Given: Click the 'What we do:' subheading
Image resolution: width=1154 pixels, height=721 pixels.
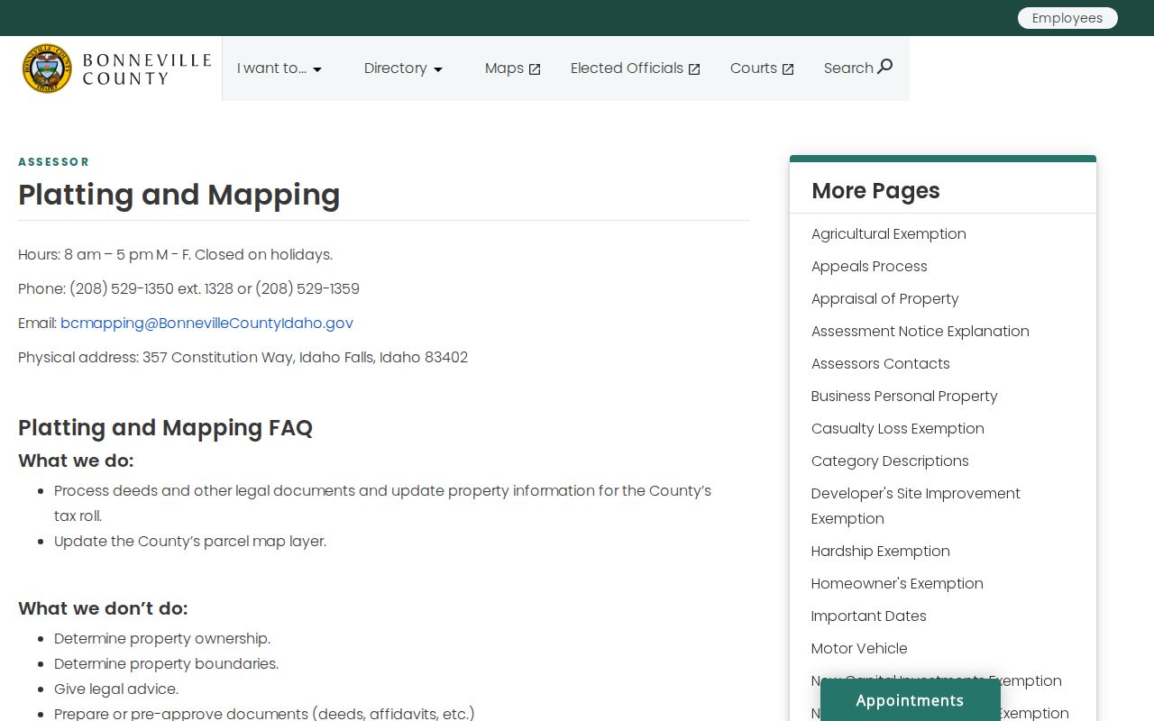Looking at the screenshot, I should pos(76,461).
